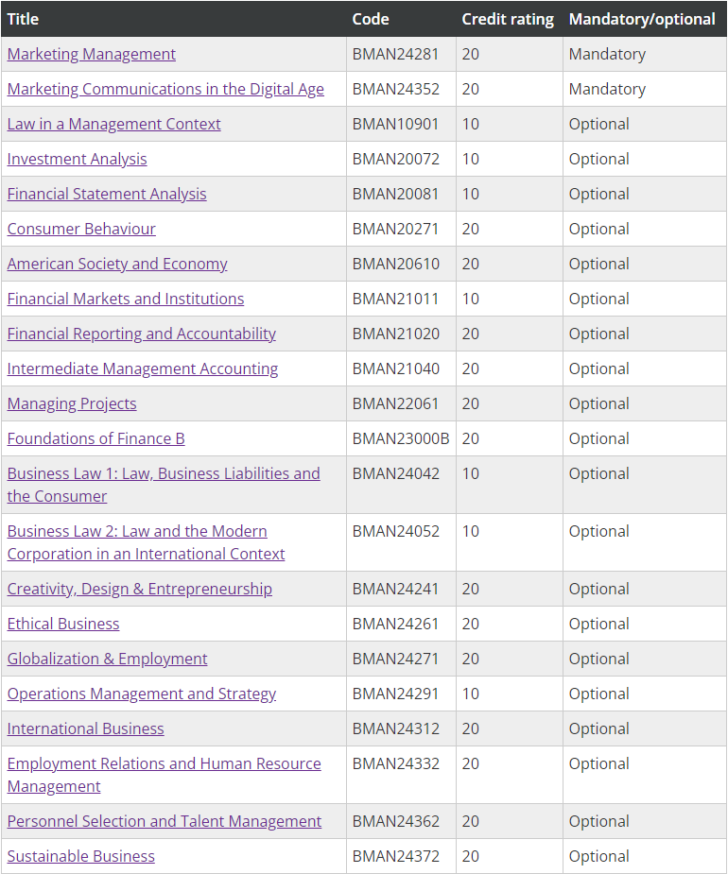Open the Business Law 1 course link

[x=164, y=485]
